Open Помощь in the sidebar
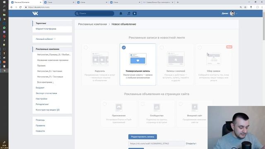This screenshot has height=149, width=265. (x=40, y=120)
